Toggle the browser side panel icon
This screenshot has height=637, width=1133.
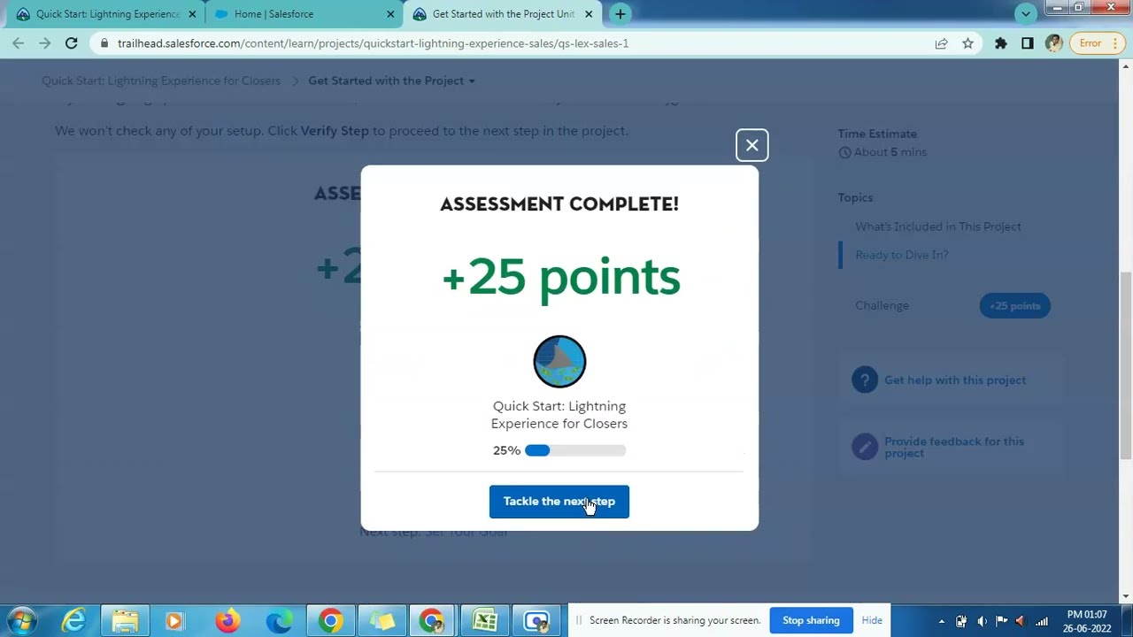[x=1028, y=43]
